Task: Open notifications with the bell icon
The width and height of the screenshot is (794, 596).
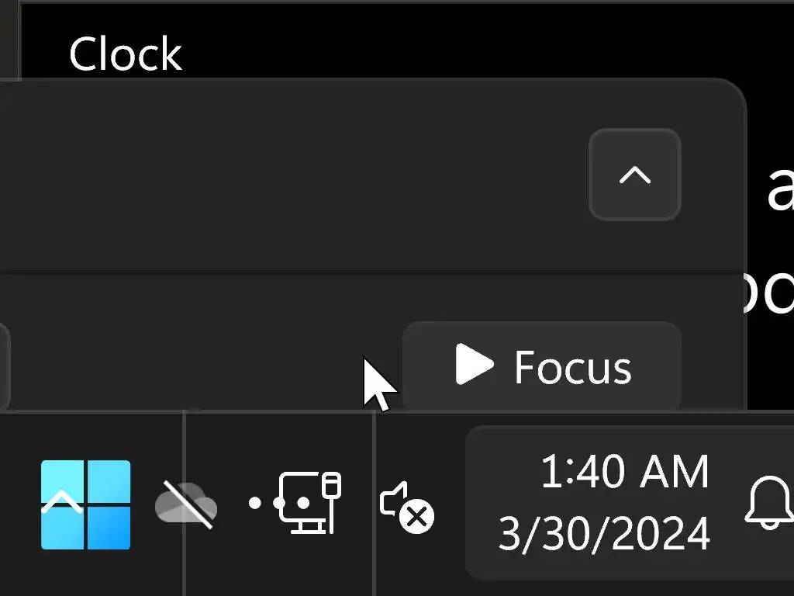Action: [768, 503]
